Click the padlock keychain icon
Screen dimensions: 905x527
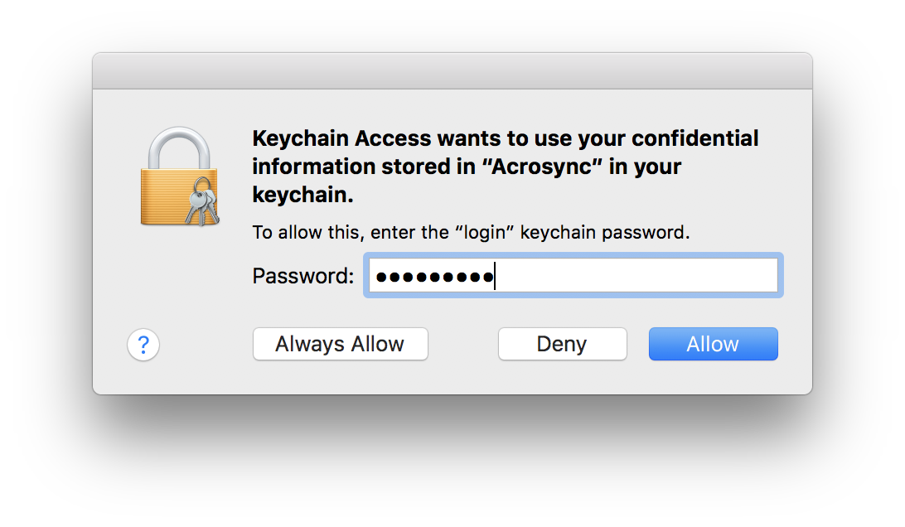pos(178,178)
